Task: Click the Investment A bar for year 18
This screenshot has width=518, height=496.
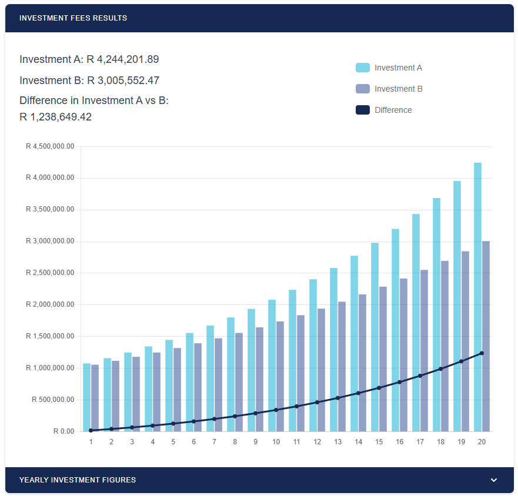Action: (x=436, y=315)
